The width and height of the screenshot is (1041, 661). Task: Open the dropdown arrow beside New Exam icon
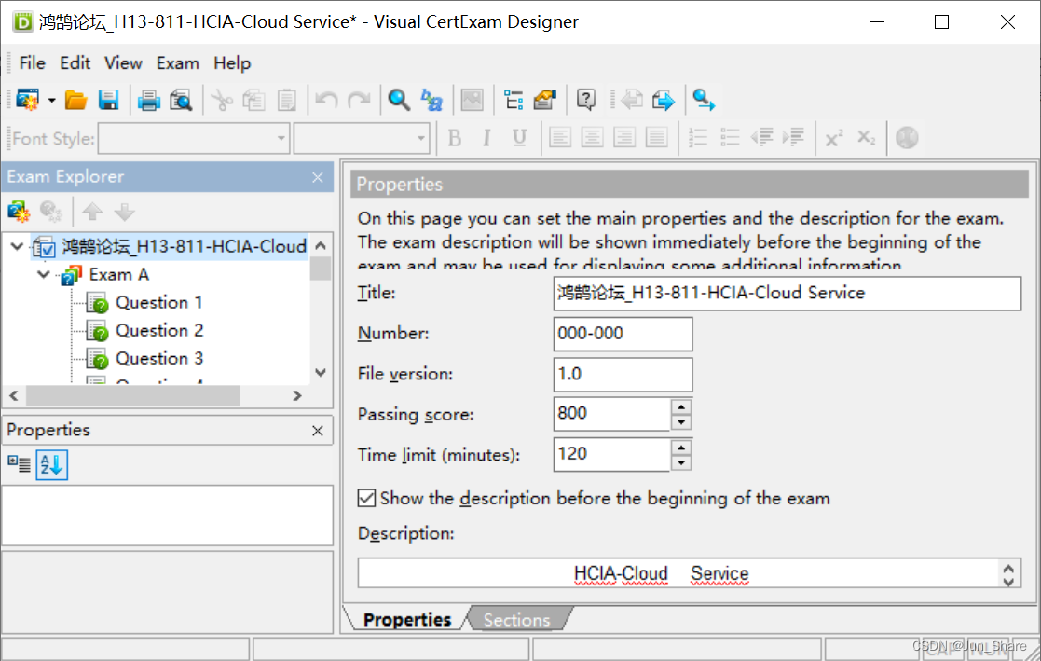(51, 101)
